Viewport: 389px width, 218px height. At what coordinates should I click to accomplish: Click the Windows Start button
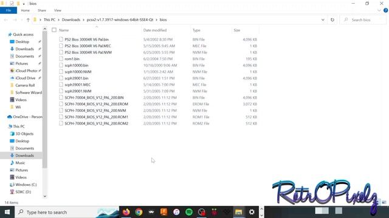tap(7, 212)
